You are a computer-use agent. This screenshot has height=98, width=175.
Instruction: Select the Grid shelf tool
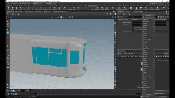click(x=24, y=8)
